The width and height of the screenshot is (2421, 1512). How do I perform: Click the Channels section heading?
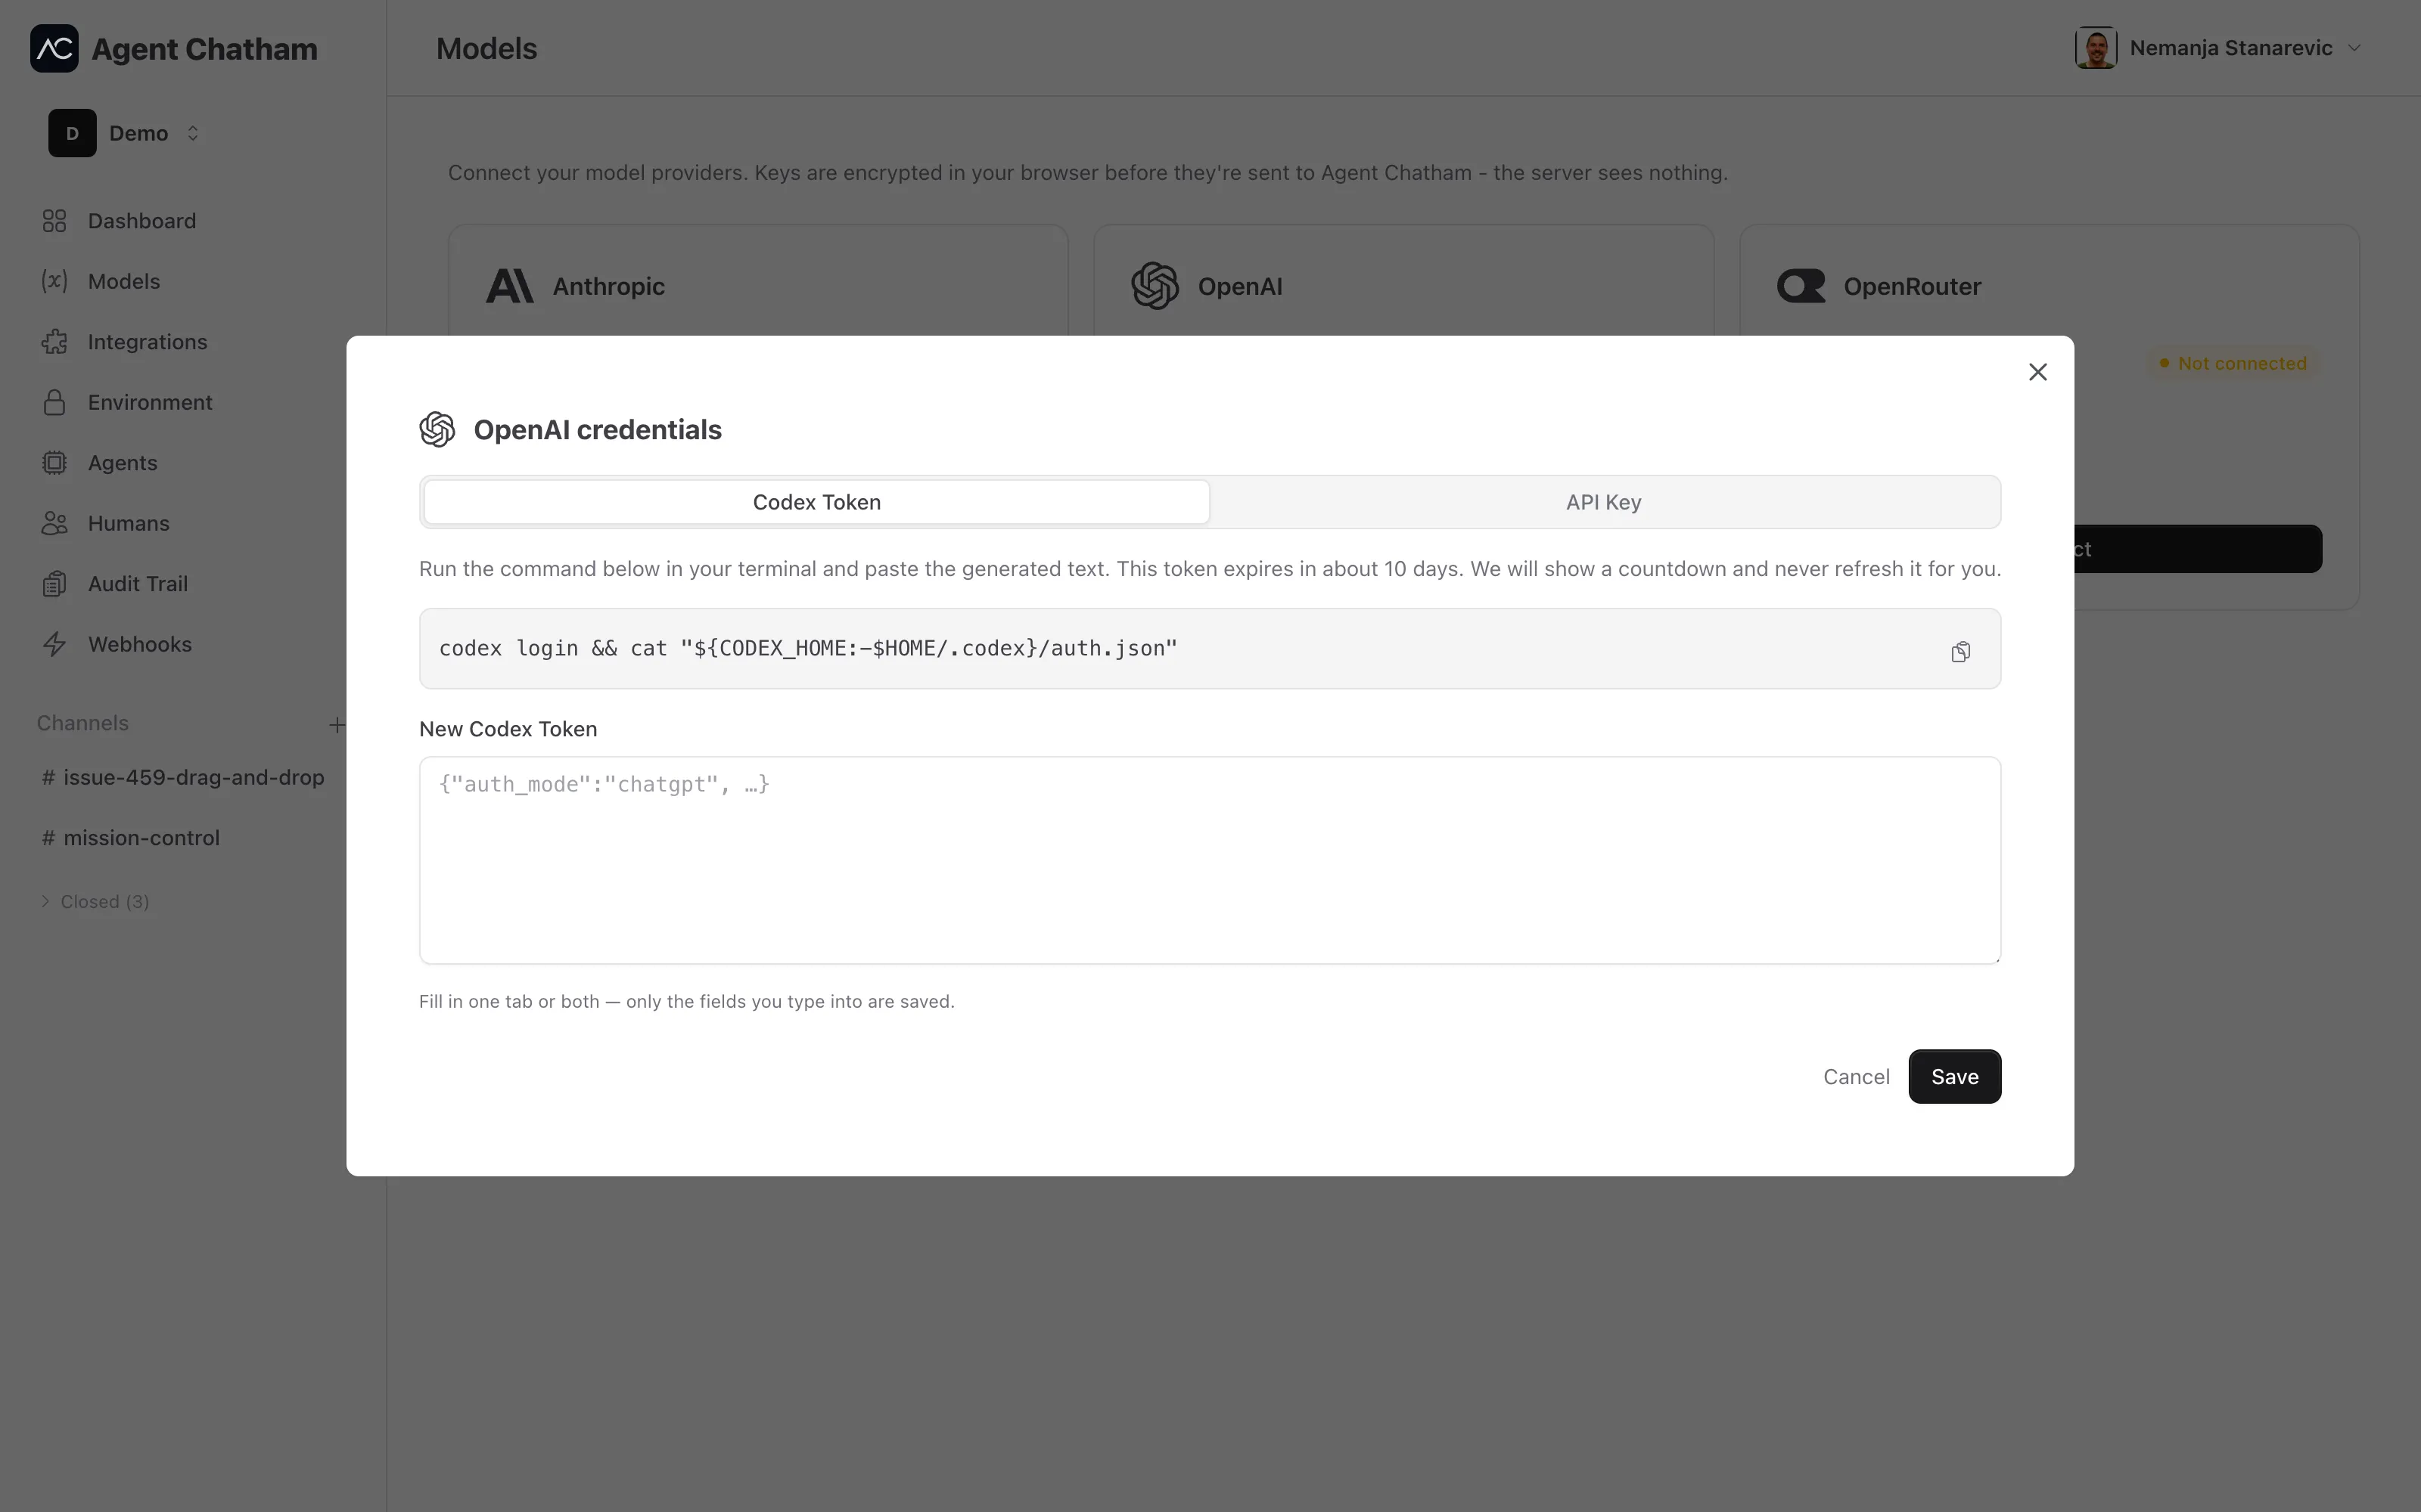tap(83, 723)
